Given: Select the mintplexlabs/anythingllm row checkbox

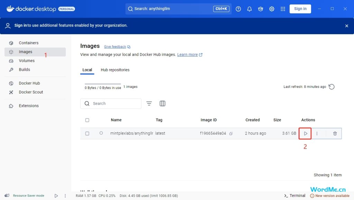Looking at the screenshot, I should pos(87,133).
